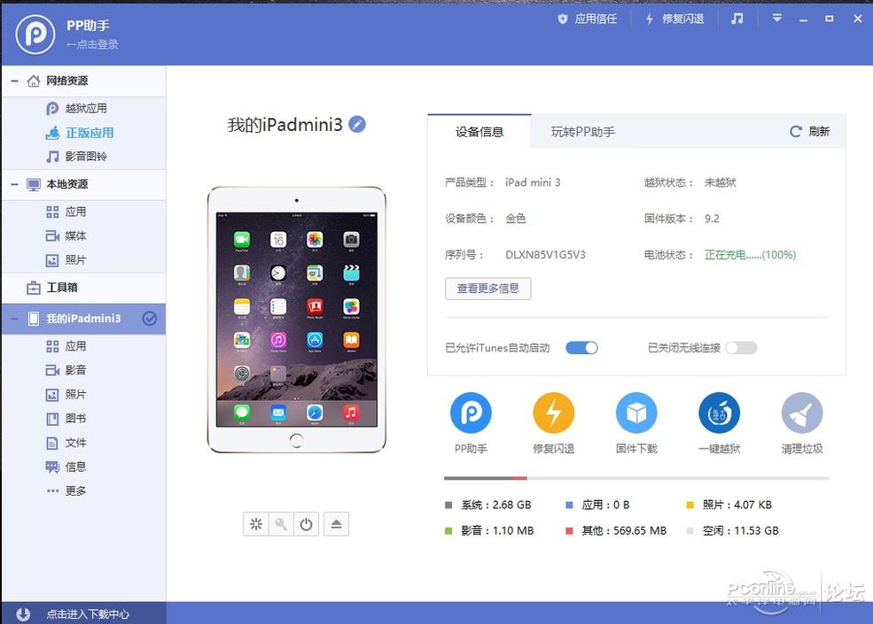Launch PP助手 round blue icon
873x624 pixels.
pos(471,412)
